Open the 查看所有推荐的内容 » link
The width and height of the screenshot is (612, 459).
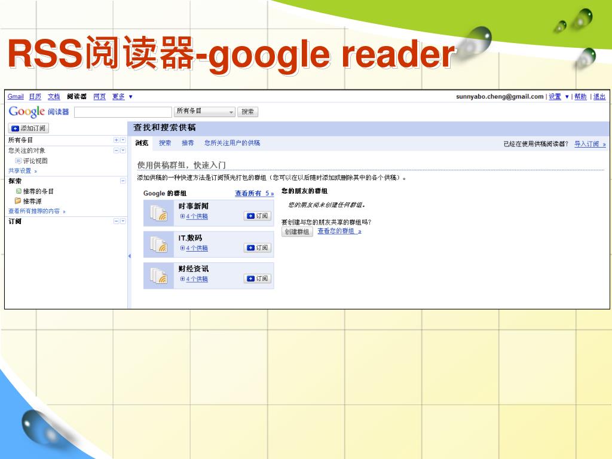[37, 211]
